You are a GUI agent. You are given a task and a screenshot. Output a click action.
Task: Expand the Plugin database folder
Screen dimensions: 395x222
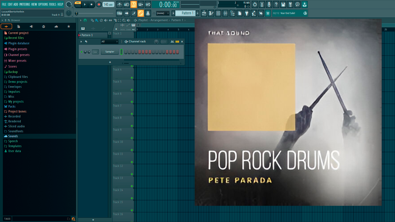pos(19,43)
